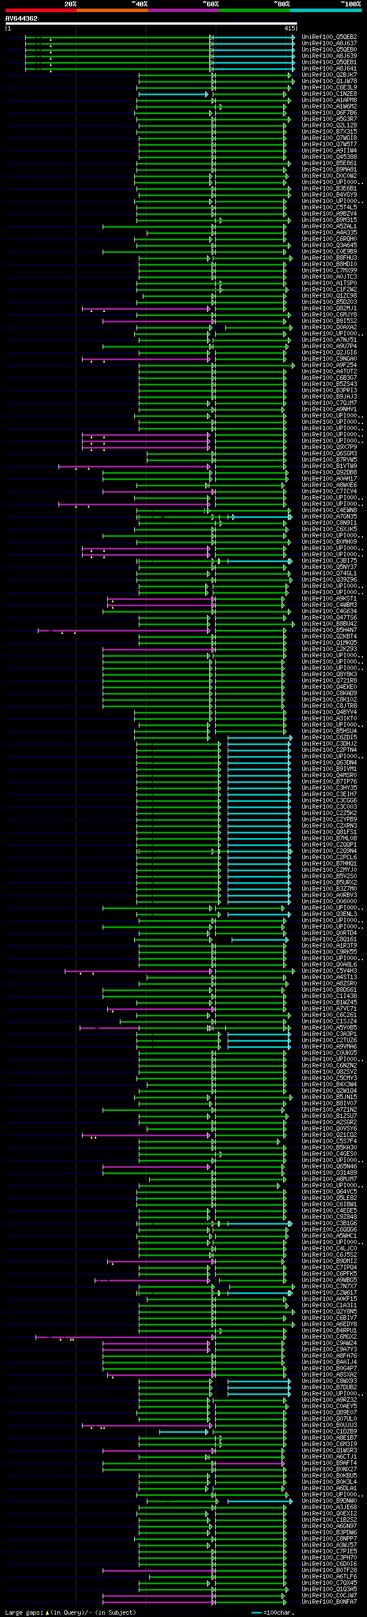Viewport: 367px width, 1617px height.
Task: Choose the UniRef100_B0UJU3 entry
Action: 329,1425
